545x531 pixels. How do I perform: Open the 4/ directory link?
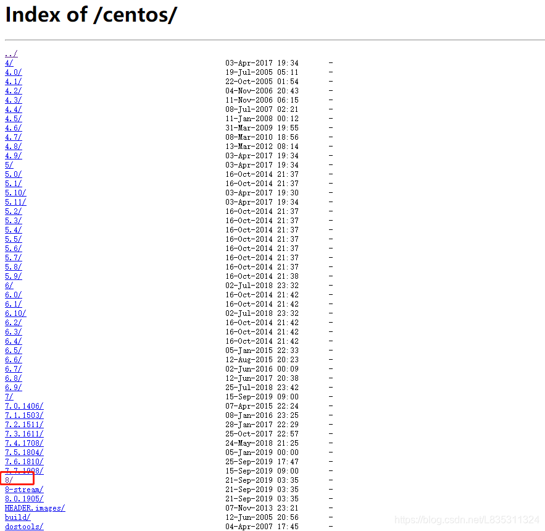click(9, 63)
